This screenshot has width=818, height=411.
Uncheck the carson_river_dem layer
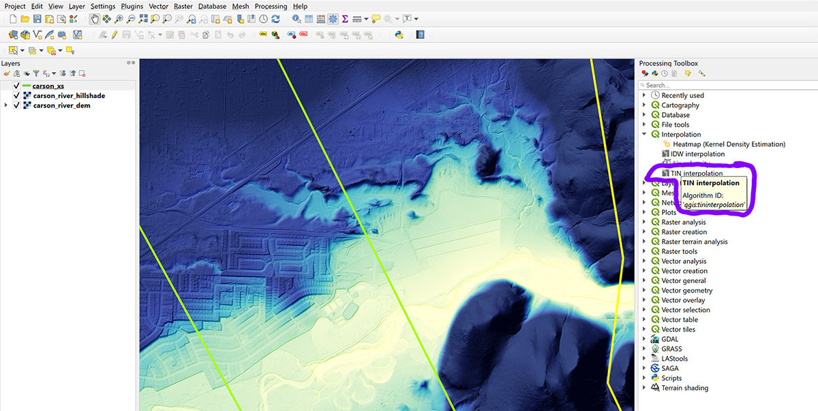pos(16,105)
